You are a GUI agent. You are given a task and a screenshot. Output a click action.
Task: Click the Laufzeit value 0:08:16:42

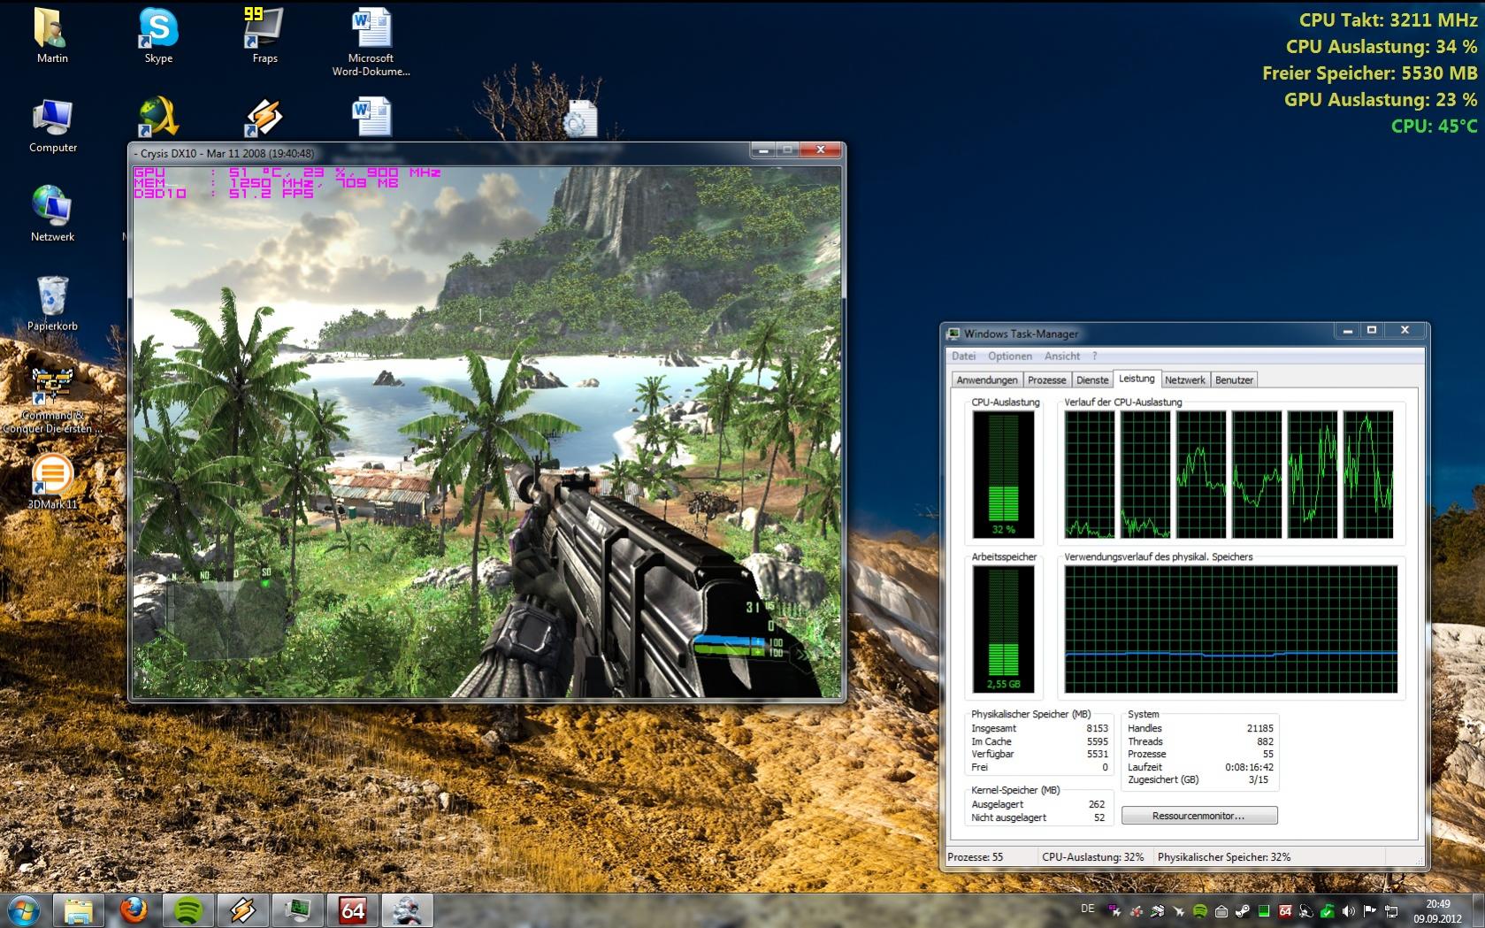point(1249,767)
